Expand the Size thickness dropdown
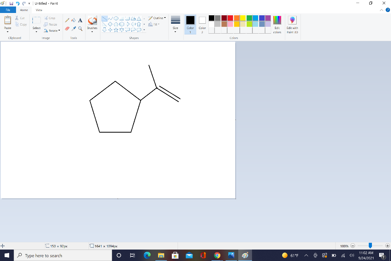391x261 pixels. coord(175,24)
